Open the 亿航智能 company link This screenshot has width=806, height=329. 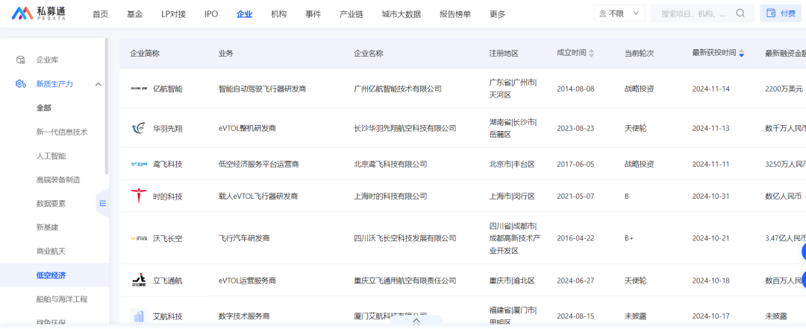click(x=167, y=89)
